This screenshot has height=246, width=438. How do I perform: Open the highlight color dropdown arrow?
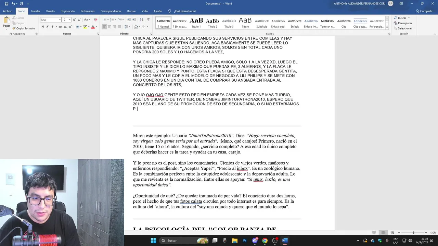point(88,27)
